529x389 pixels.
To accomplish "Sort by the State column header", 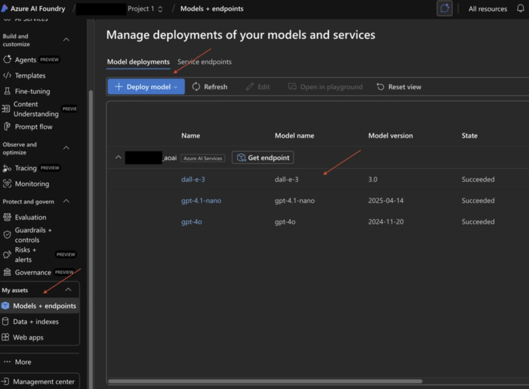I will (x=470, y=136).
